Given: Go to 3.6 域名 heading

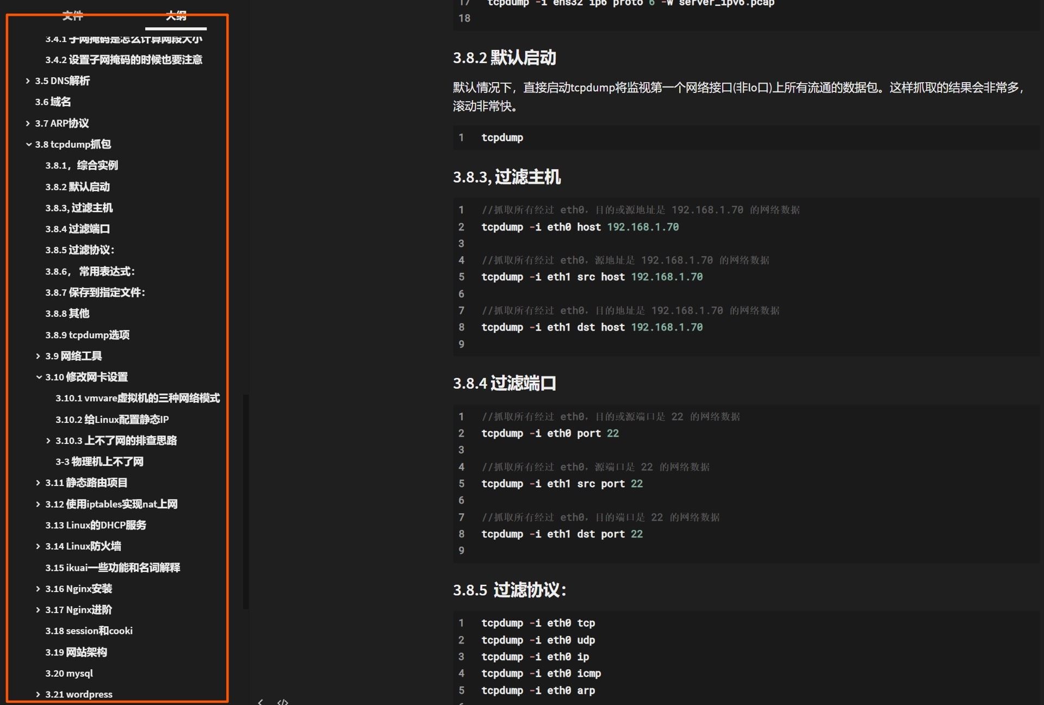Looking at the screenshot, I should click(x=53, y=102).
